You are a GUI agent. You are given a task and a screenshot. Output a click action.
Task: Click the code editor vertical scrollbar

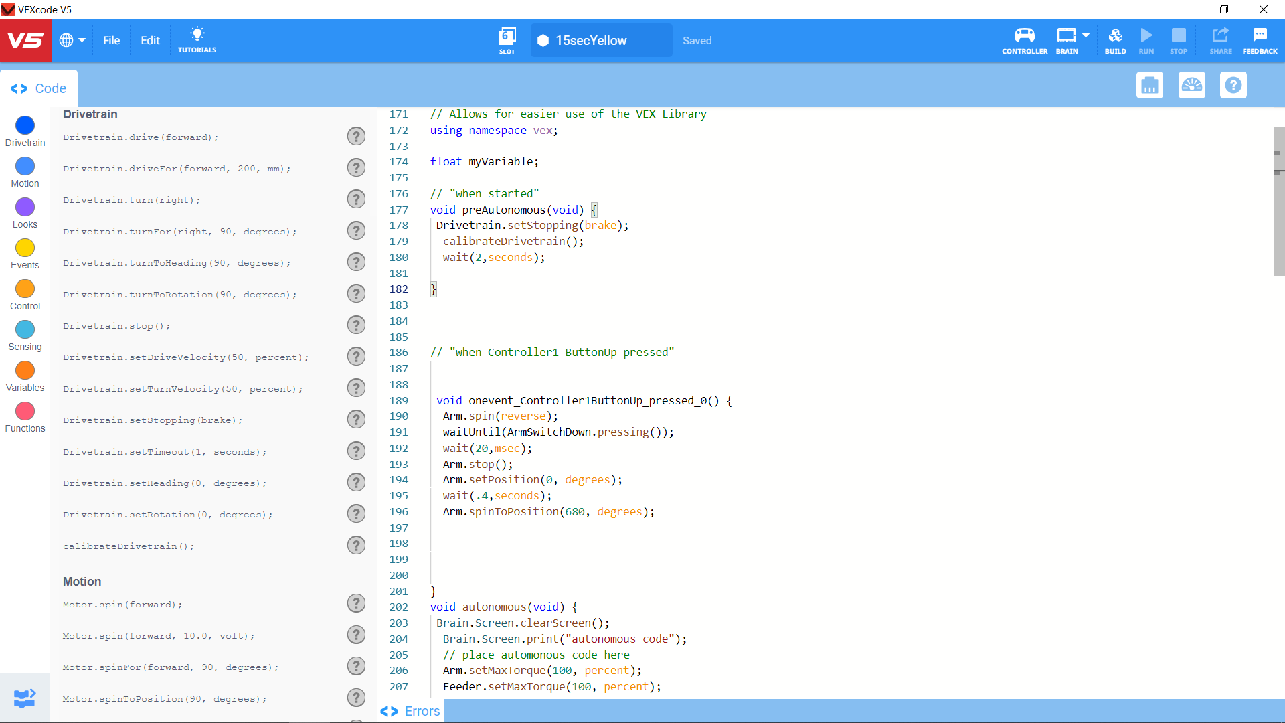1279,201
